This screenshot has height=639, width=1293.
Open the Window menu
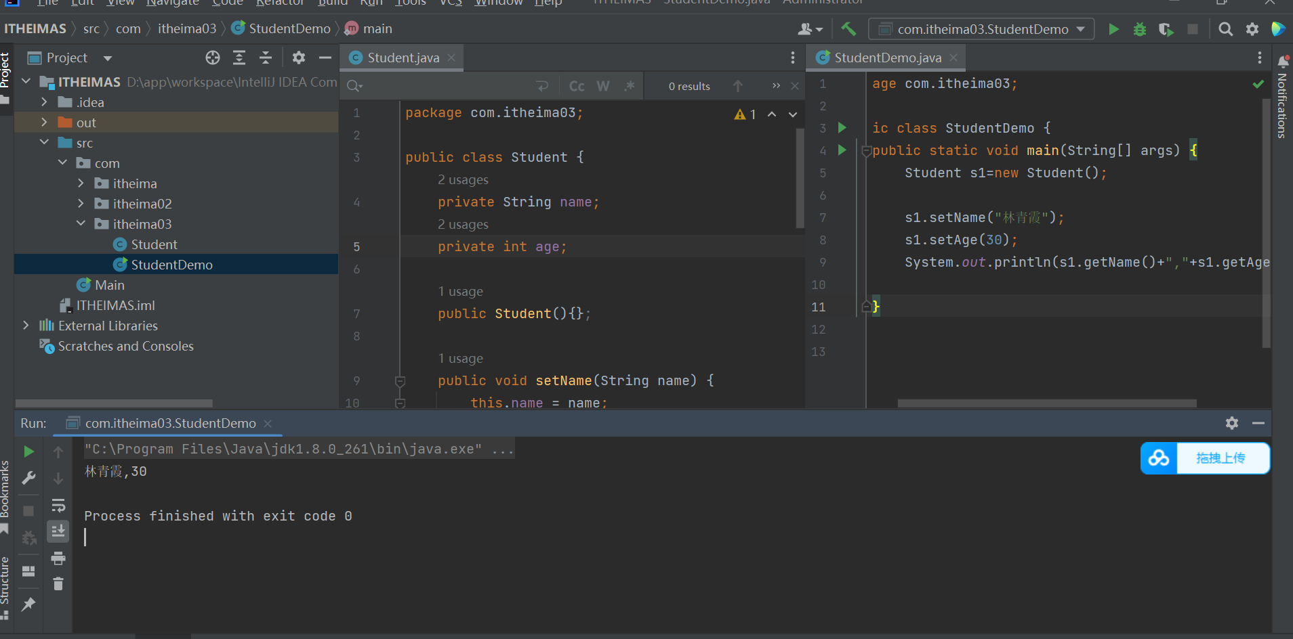tap(499, 3)
